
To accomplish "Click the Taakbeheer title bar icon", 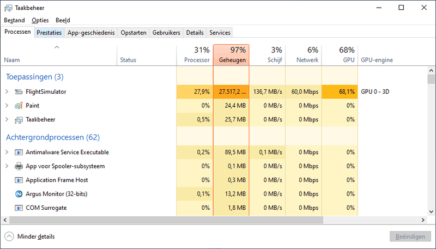I will click(x=8, y=8).
